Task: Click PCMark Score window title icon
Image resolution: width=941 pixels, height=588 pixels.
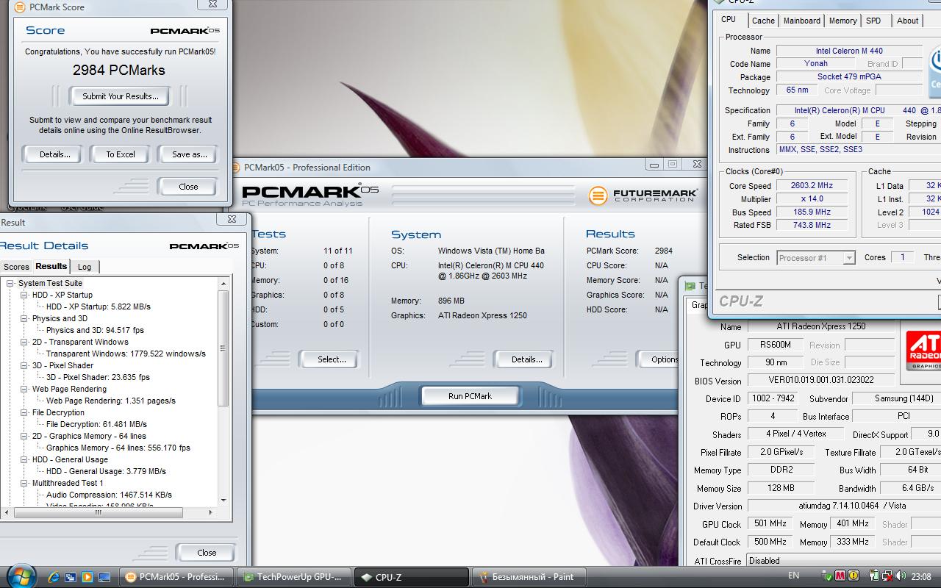Action: point(20,7)
